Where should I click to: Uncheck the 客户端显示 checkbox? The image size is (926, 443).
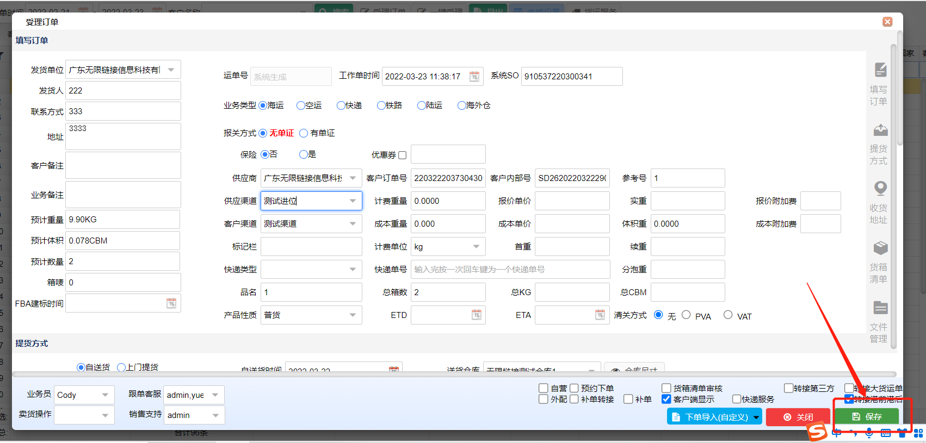666,399
